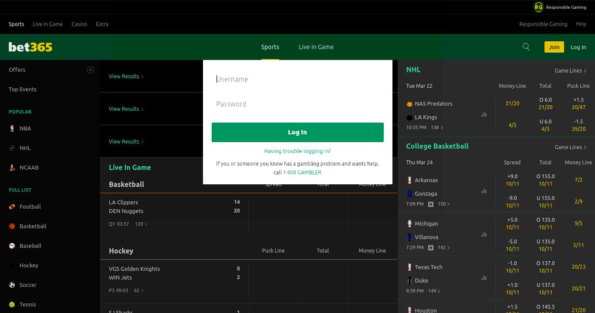
Task: Expand 138 markets for Predators vs Kings
Action: click(x=437, y=127)
